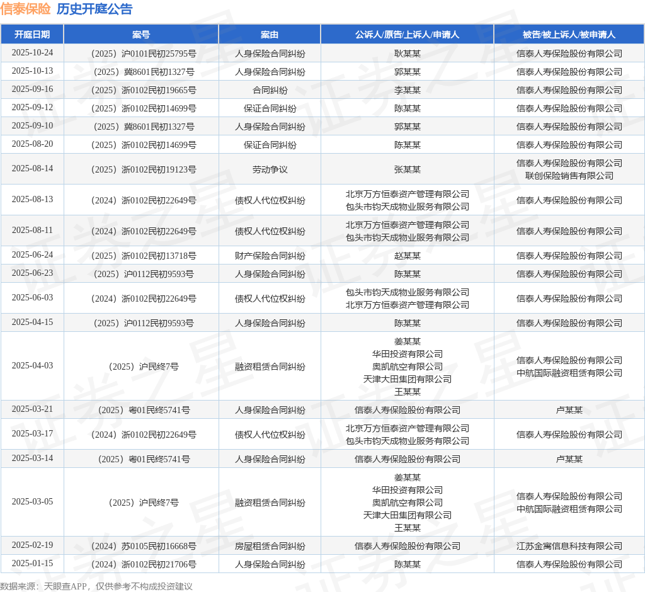
Task: Select the 案号 column header
Action: tap(141, 35)
